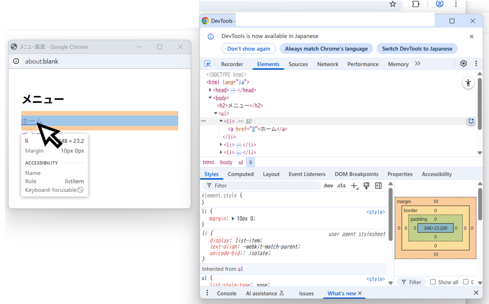Click Switch DevTools to Japanese button
Screen dimensions: 489x304
click(x=417, y=49)
